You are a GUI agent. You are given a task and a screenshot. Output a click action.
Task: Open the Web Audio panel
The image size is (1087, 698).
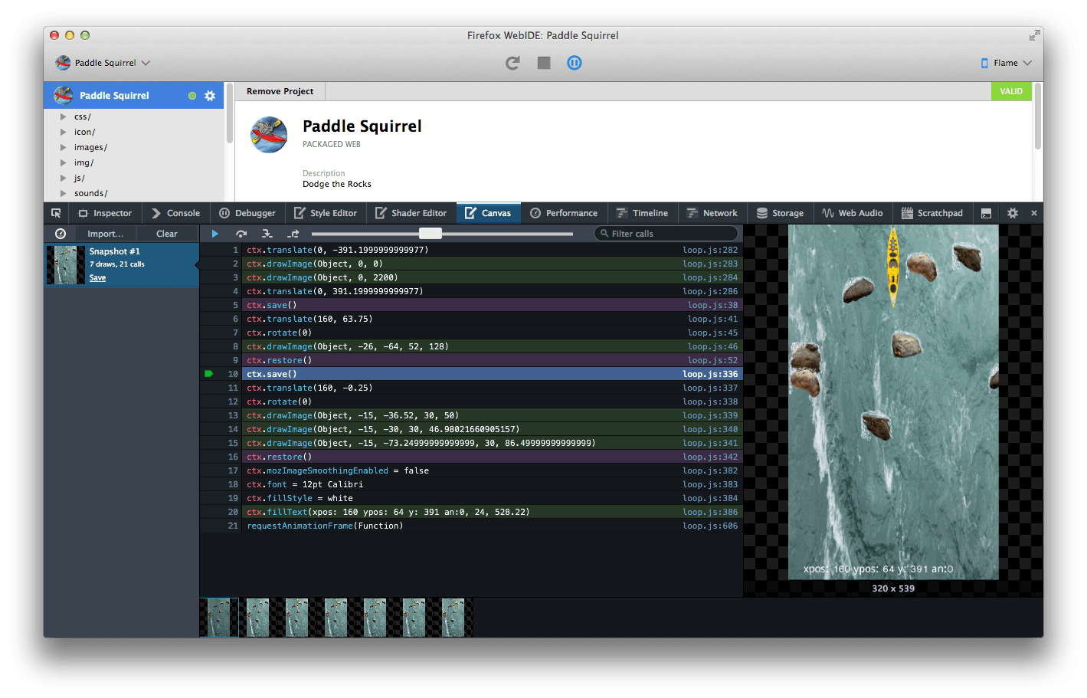coord(852,213)
